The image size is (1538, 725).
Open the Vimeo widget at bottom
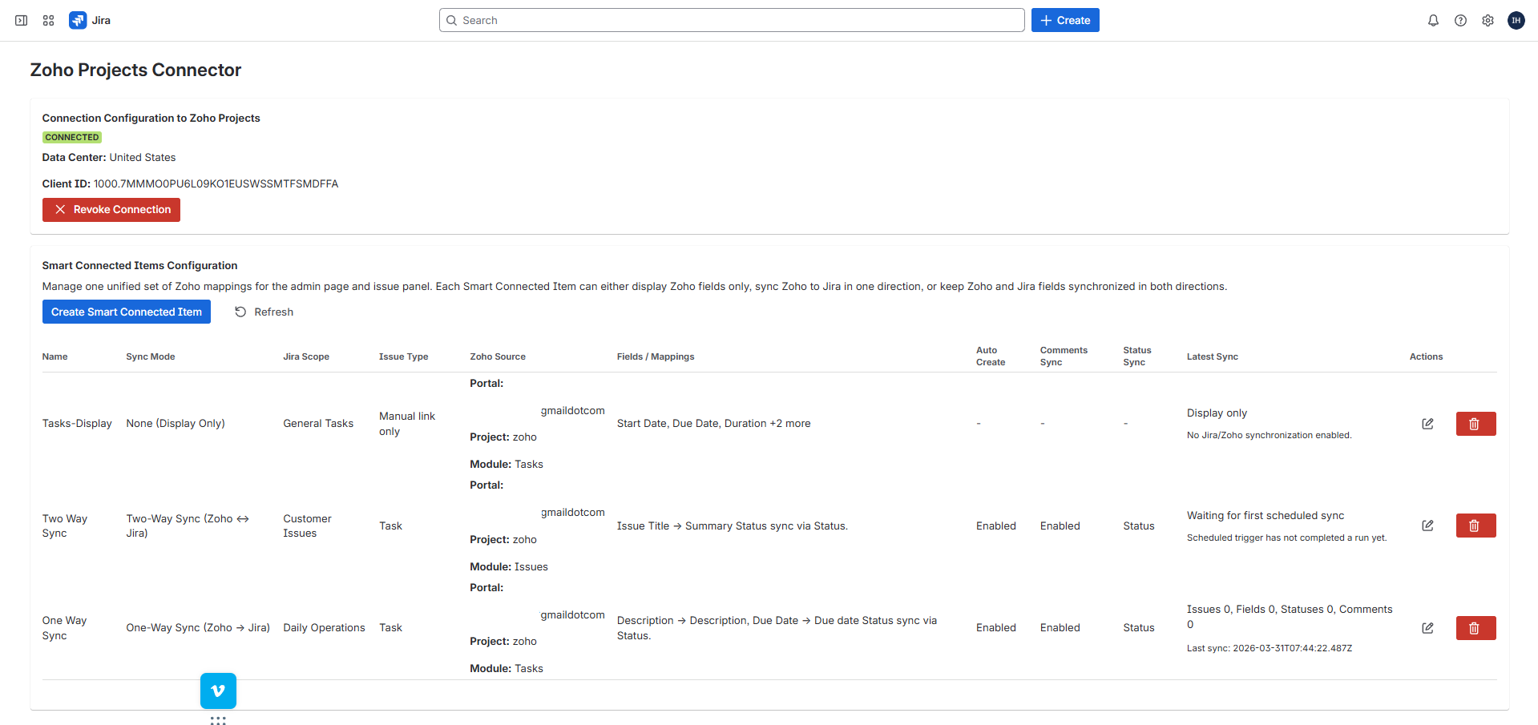pos(217,691)
